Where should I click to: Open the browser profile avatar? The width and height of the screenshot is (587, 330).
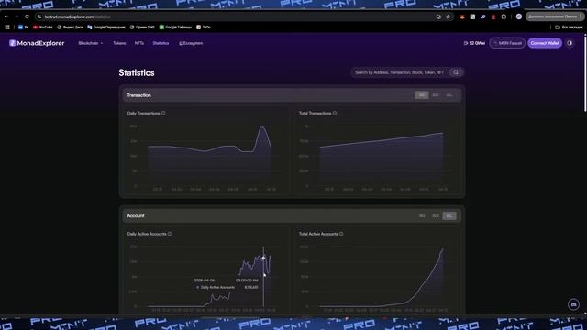coord(519,16)
